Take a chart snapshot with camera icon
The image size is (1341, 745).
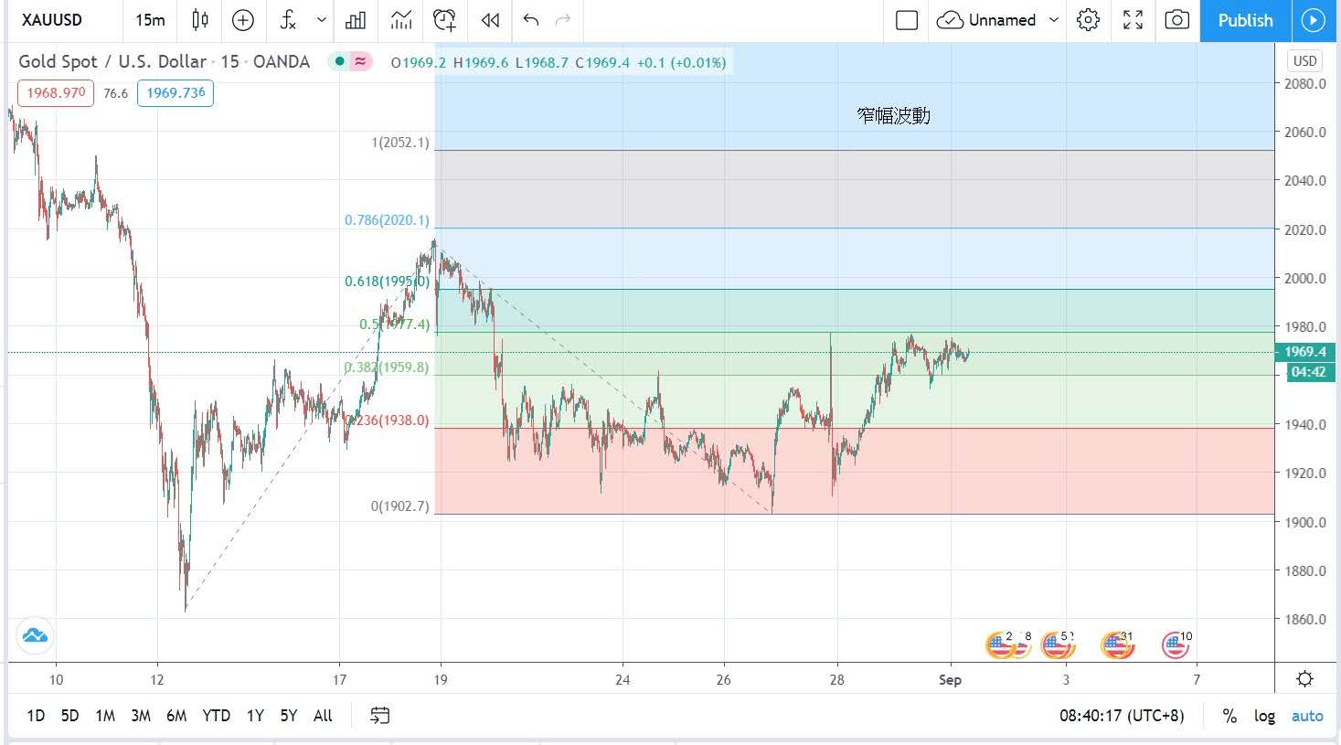coord(1176,20)
